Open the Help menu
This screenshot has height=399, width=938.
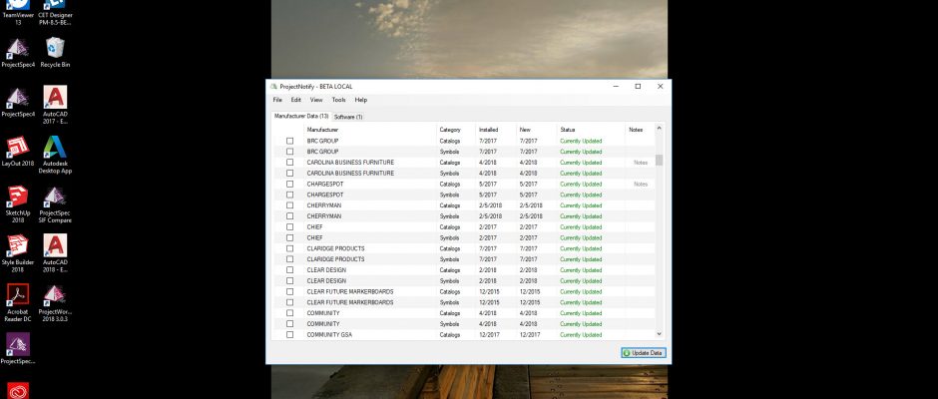[x=360, y=100]
